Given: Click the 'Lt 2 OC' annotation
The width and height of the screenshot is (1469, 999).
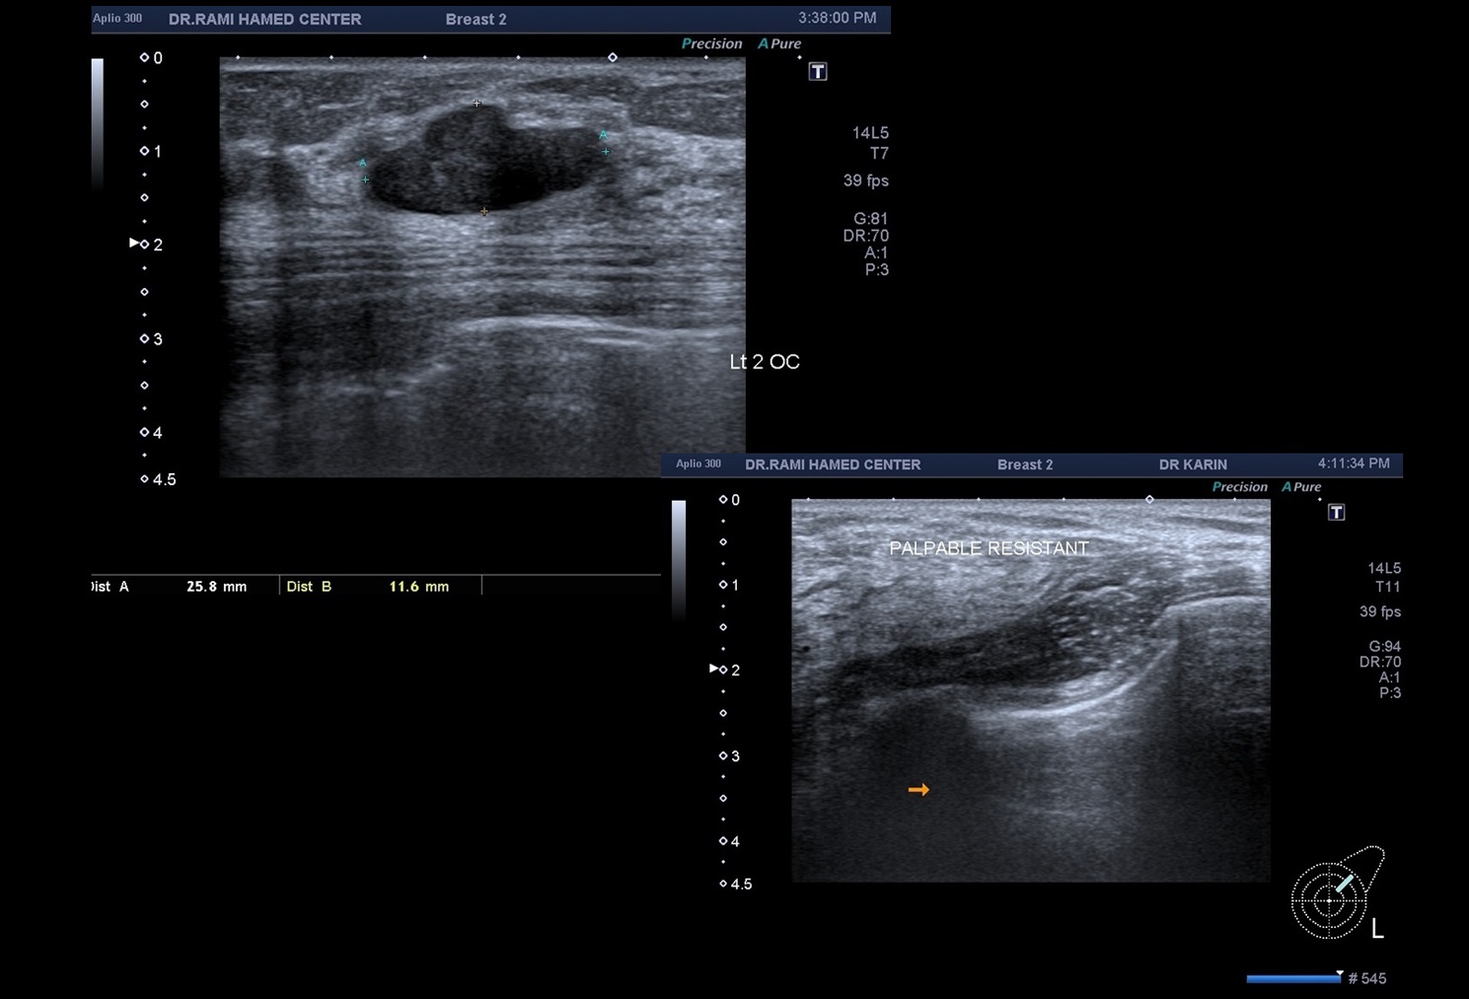Looking at the screenshot, I should click(x=765, y=362).
